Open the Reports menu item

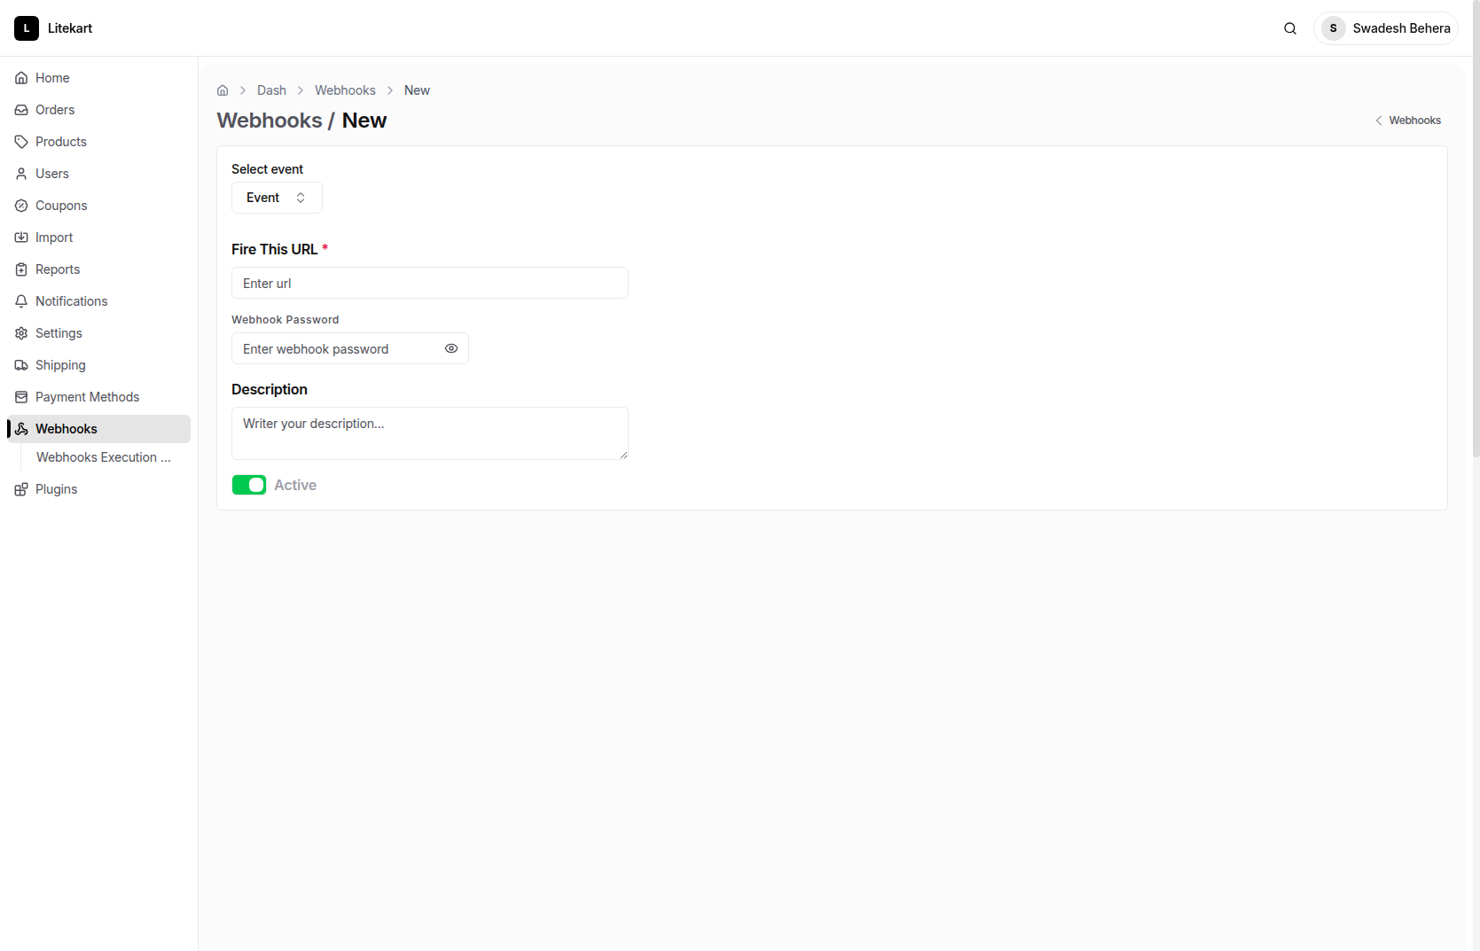98,269
